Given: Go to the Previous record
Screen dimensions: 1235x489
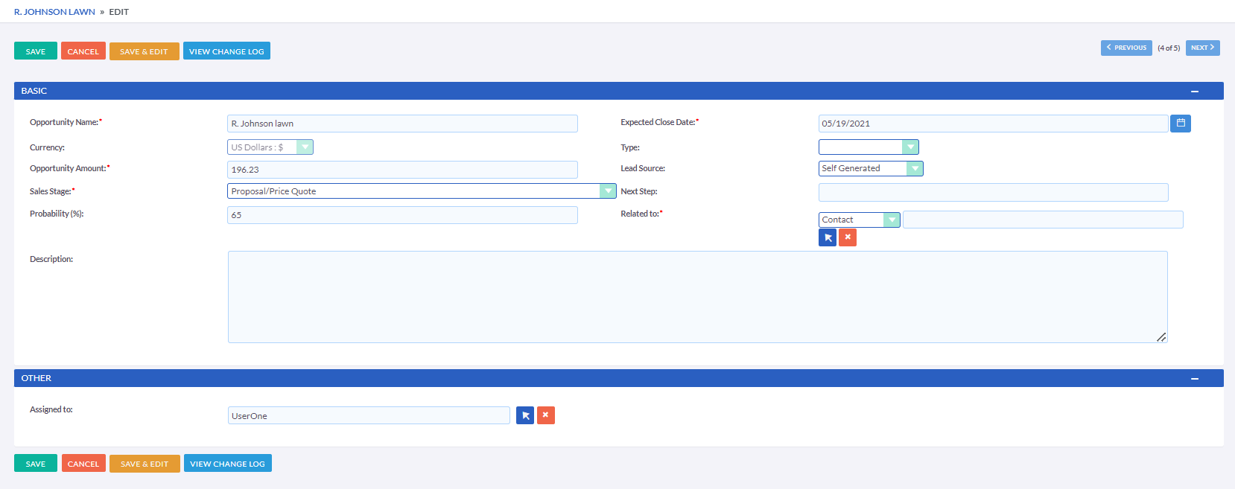Looking at the screenshot, I should click(x=1126, y=48).
